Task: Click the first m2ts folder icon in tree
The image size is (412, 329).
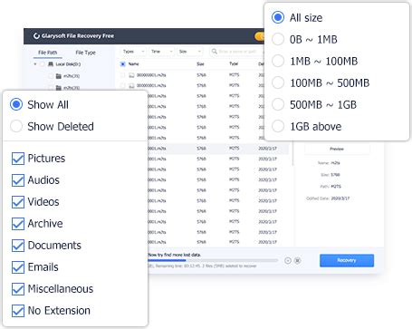Action: coord(59,76)
